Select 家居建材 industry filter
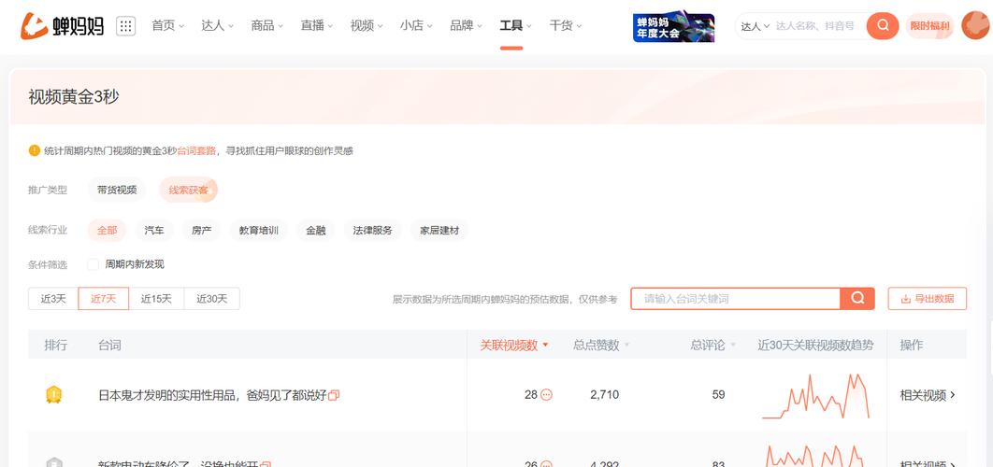 pos(439,231)
